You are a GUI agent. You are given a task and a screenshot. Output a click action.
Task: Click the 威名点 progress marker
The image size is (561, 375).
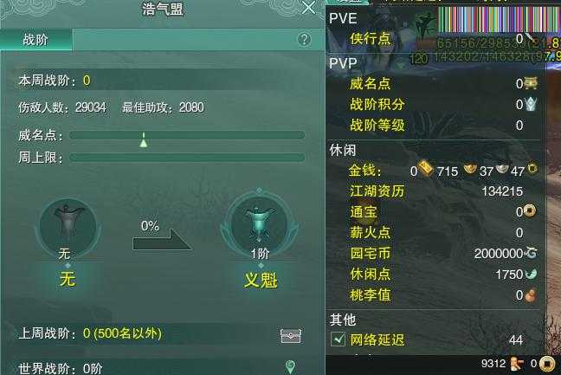(144, 140)
